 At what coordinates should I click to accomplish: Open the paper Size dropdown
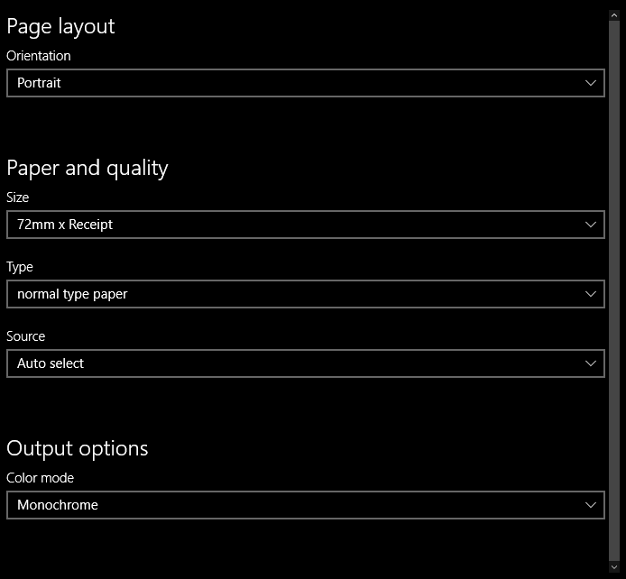pyautogui.click(x=305, y=225)
